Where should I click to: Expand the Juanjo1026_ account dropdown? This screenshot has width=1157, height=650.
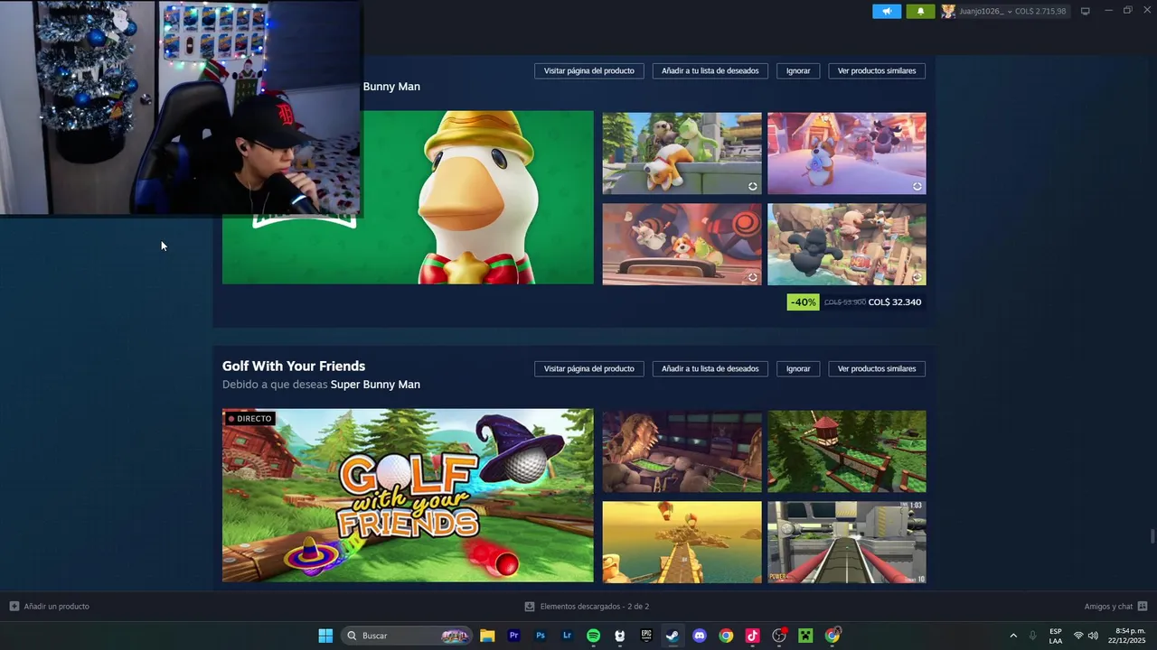coord(1010,12)
